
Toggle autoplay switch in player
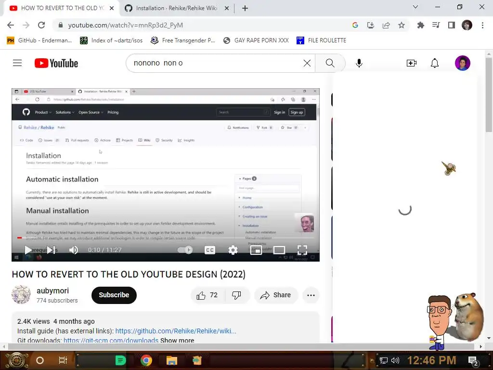(185, 250)
